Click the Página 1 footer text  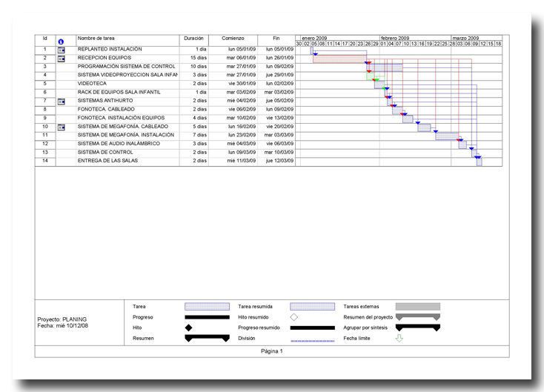272,351
